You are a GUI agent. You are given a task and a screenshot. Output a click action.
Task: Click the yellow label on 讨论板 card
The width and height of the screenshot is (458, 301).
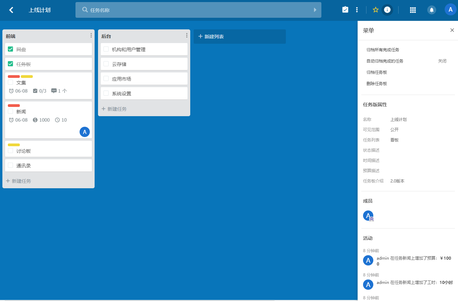(14, 145)
